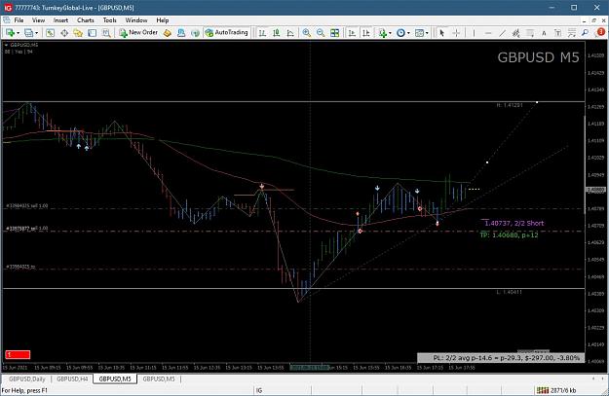The width and height of the screenshot is (609, 396).
Task: Expand the Indicators dropdown arrow
Action: (x=390, y=33)
